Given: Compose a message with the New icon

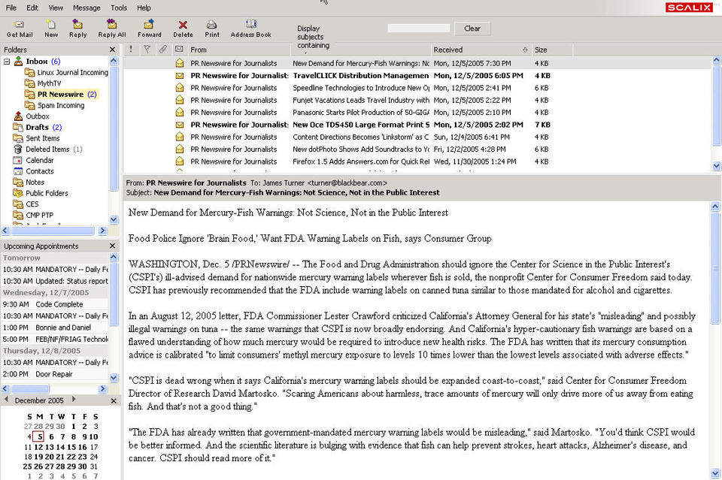Looking at the screenshot, I should tap(51, 29).
